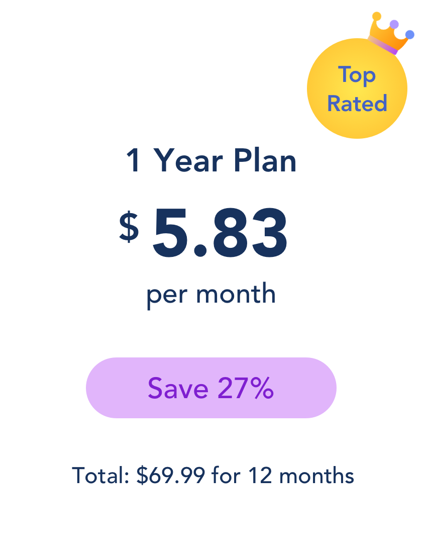Click the Total: label text

coord(101,476)
